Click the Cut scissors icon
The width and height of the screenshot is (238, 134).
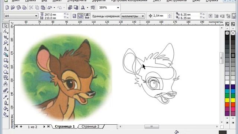click(31, 7)
